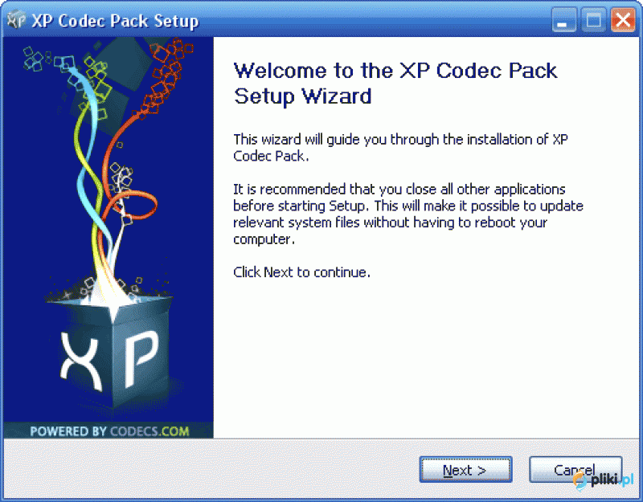The image size is (643, 502).
Task: Click the orange ribbon loop in sidebar art
Action: coord(133,205)
